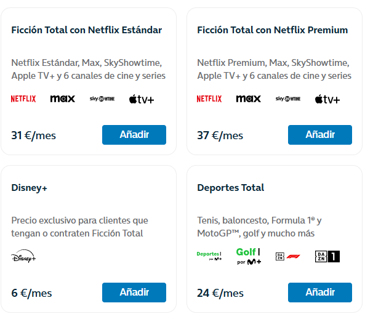Click Apple TV+ logo in Netflix Premium card
The width and height of the screenshot is (381, 327).
click(327, 99)
